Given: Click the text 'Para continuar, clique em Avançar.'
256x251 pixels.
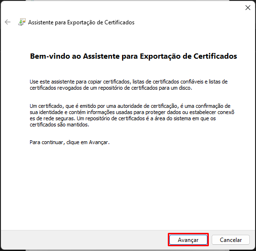Looking at the screenshot, I should 70,142.
